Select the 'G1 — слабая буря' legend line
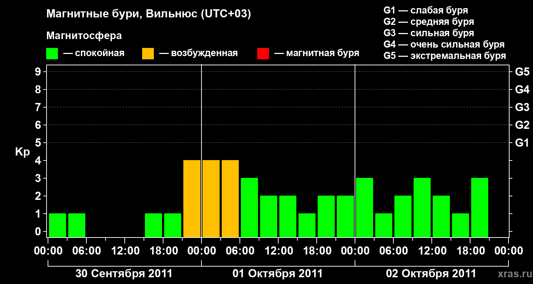The image size is (533, 284). [x=426, y=10]
